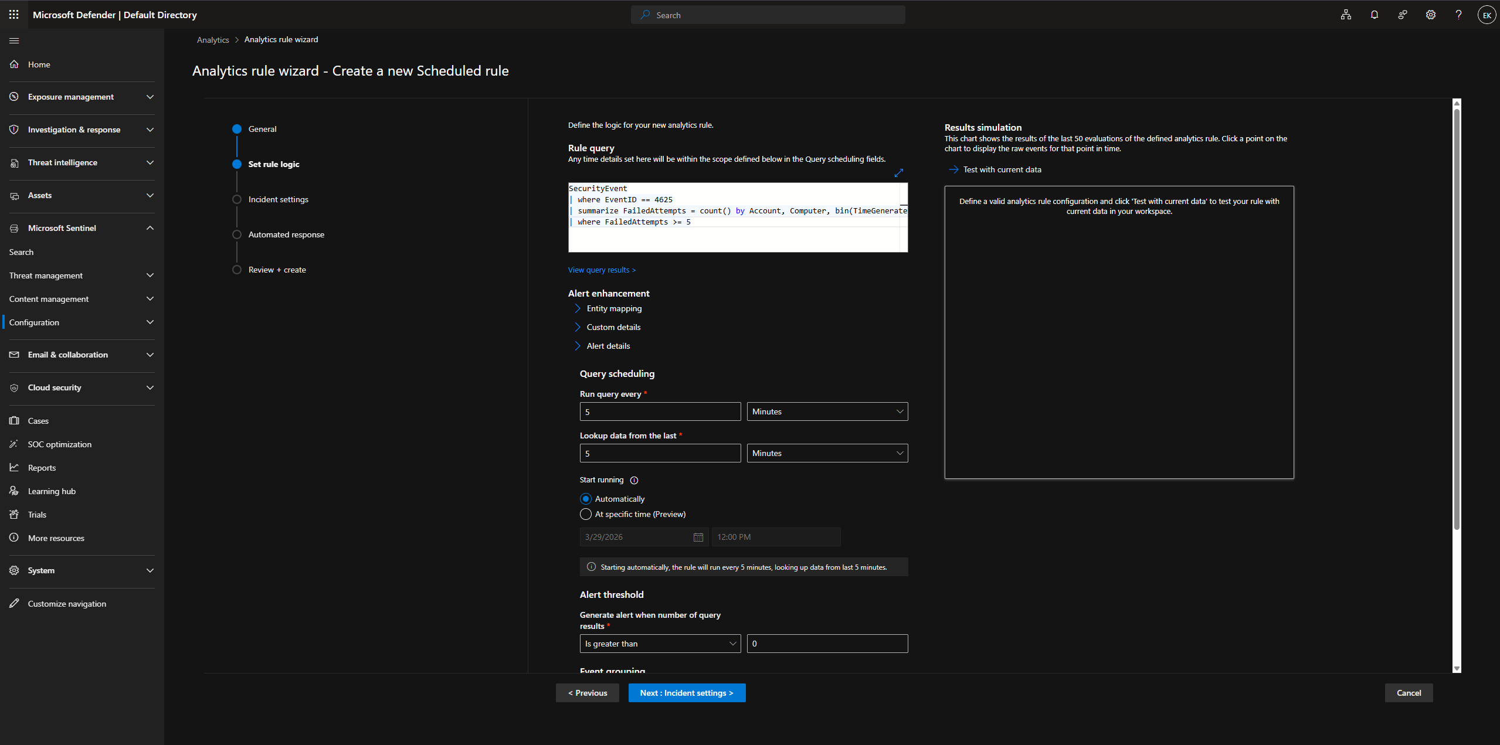
Task: Open the app launcher waffle icon
Action: [14, 15]
